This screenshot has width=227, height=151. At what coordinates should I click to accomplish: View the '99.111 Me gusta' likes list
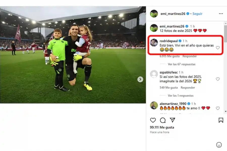point(162,127)
